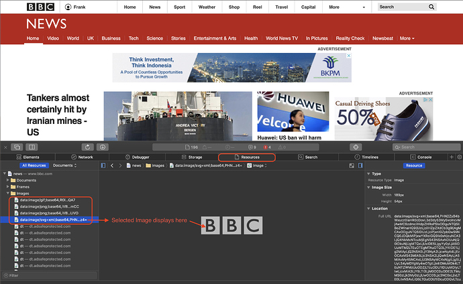Dock the inspector to the side
Screen dimensions: 463x284
pos(30,147)
